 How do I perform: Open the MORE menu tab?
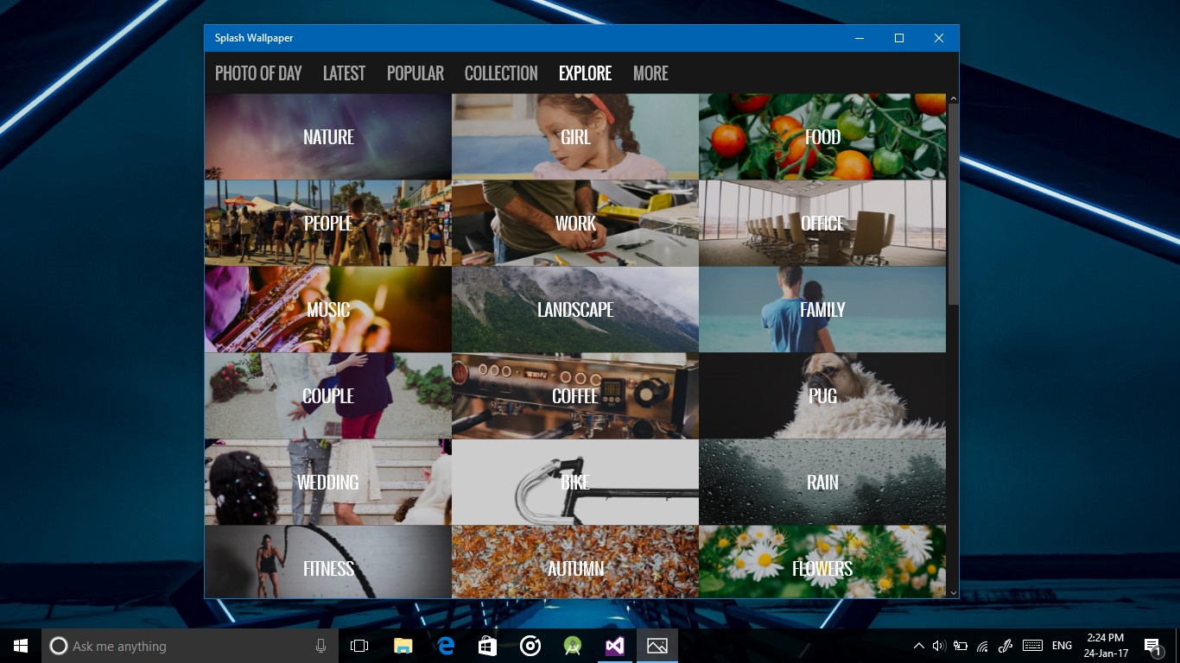pos(650,73)
